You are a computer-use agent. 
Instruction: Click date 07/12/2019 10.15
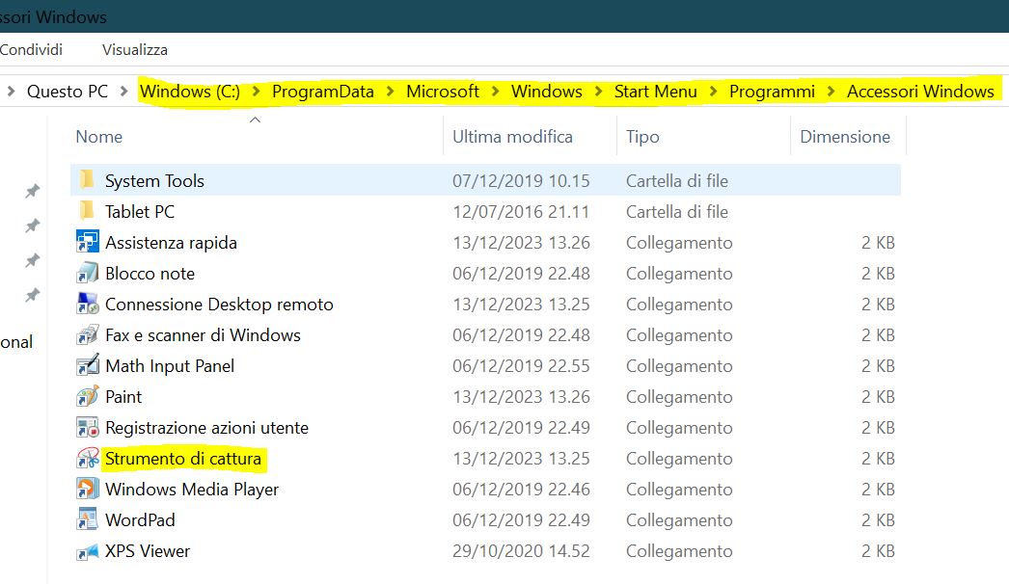pos(521,181)
